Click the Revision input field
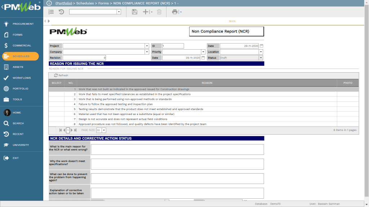The height and width of the screenshot is (207, 369). (x=84, y=58)
